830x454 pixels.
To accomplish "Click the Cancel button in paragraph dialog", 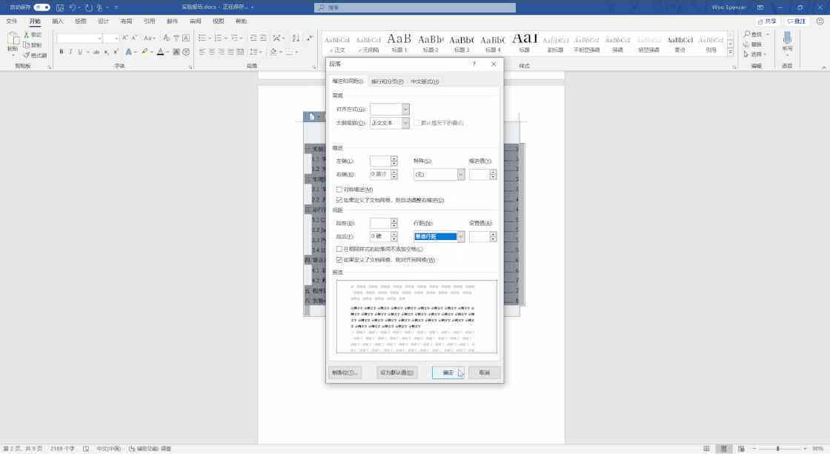I will (x=485, y=373).
